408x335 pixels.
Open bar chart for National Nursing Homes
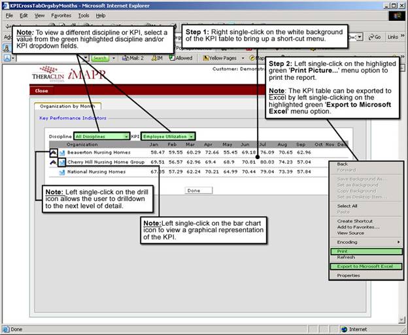coord(62,172)
